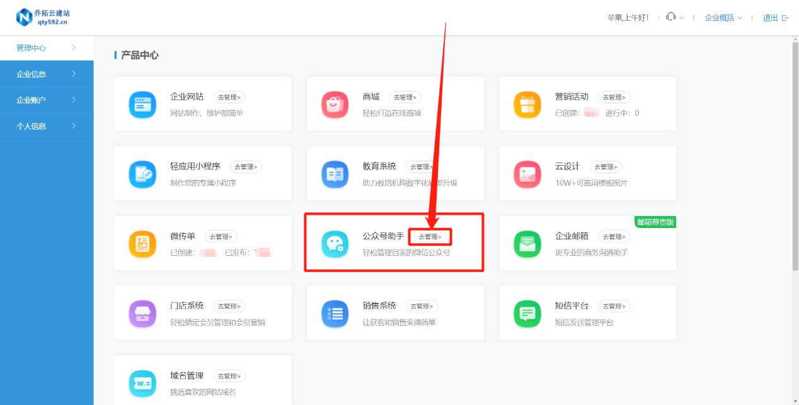The width and height of the screenshot is (799, 405).
Task: Open the 公众号助手 WeChat icon
Action: [335, 242]
